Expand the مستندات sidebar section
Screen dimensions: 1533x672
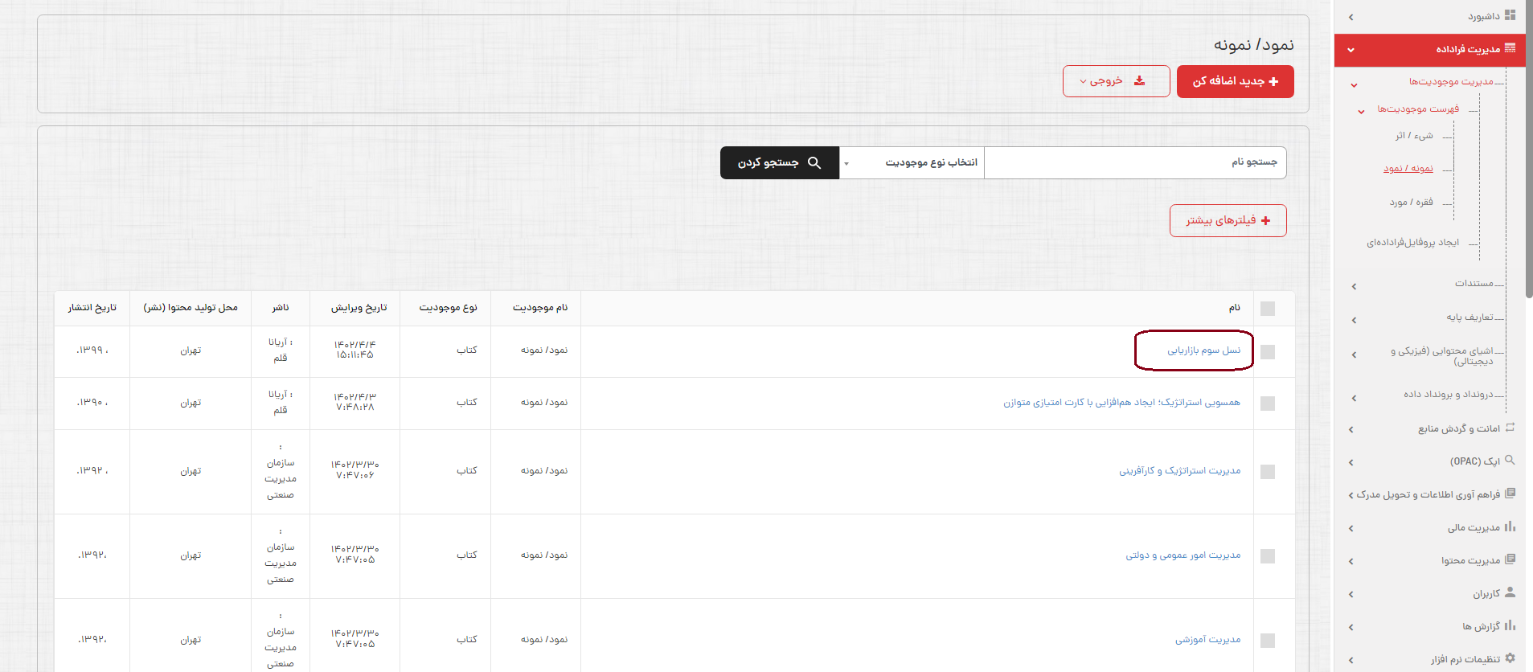pos(1474,284)
